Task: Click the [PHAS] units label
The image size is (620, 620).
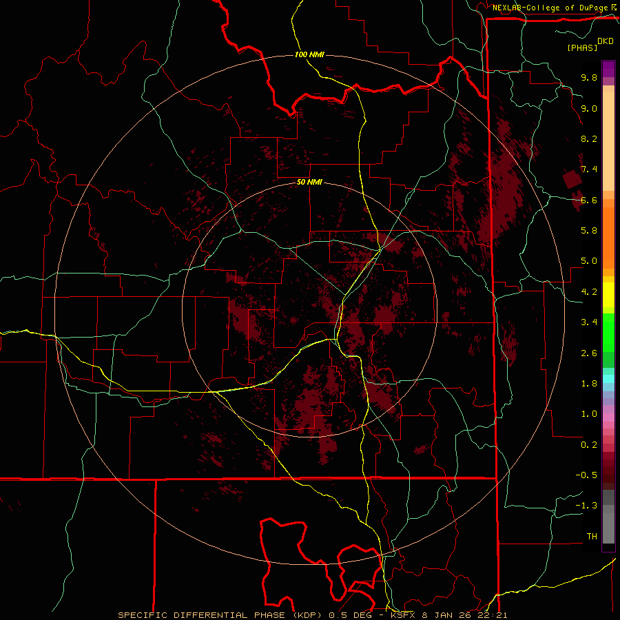Action: tap(582, 48)
